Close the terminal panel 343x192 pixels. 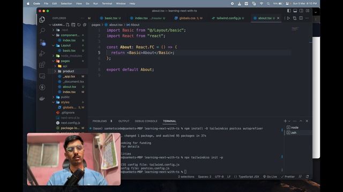point(307,121)
